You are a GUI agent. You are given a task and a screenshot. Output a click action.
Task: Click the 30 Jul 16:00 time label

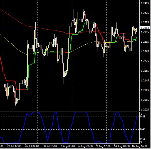50,146
